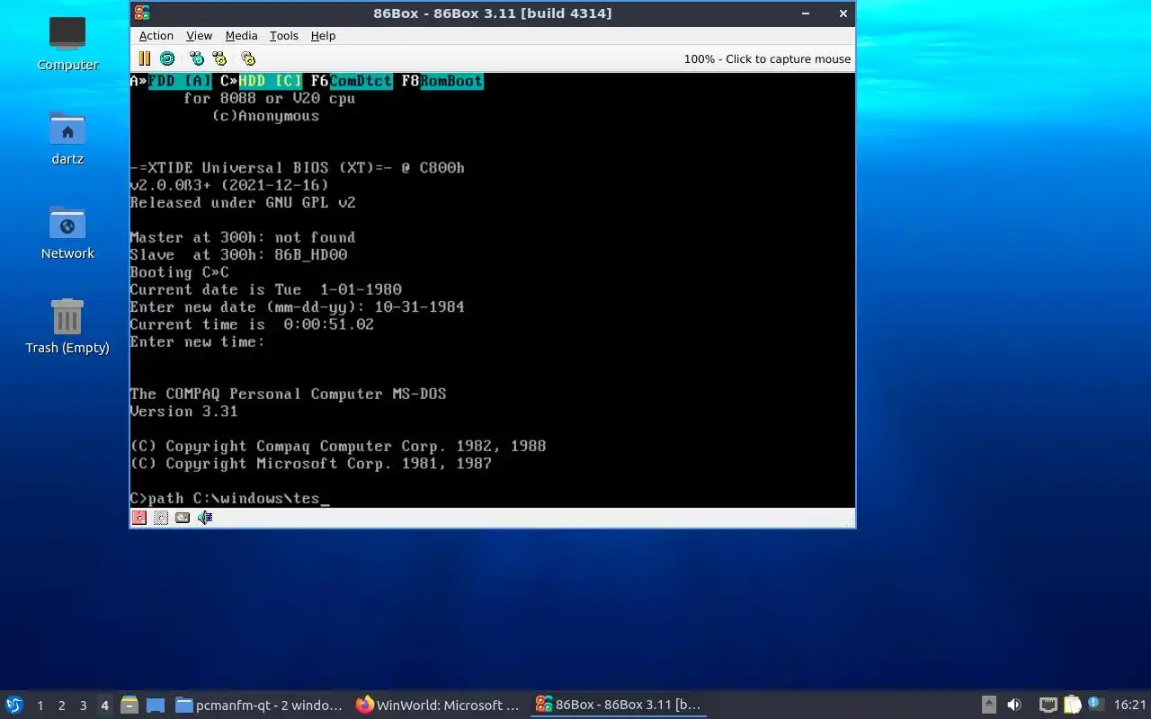Open the Trash (Empty) desktop icon

pyautogui.click(x=67, y=327)
